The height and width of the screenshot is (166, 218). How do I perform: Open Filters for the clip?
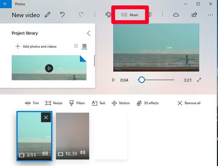tap(77, 103)
